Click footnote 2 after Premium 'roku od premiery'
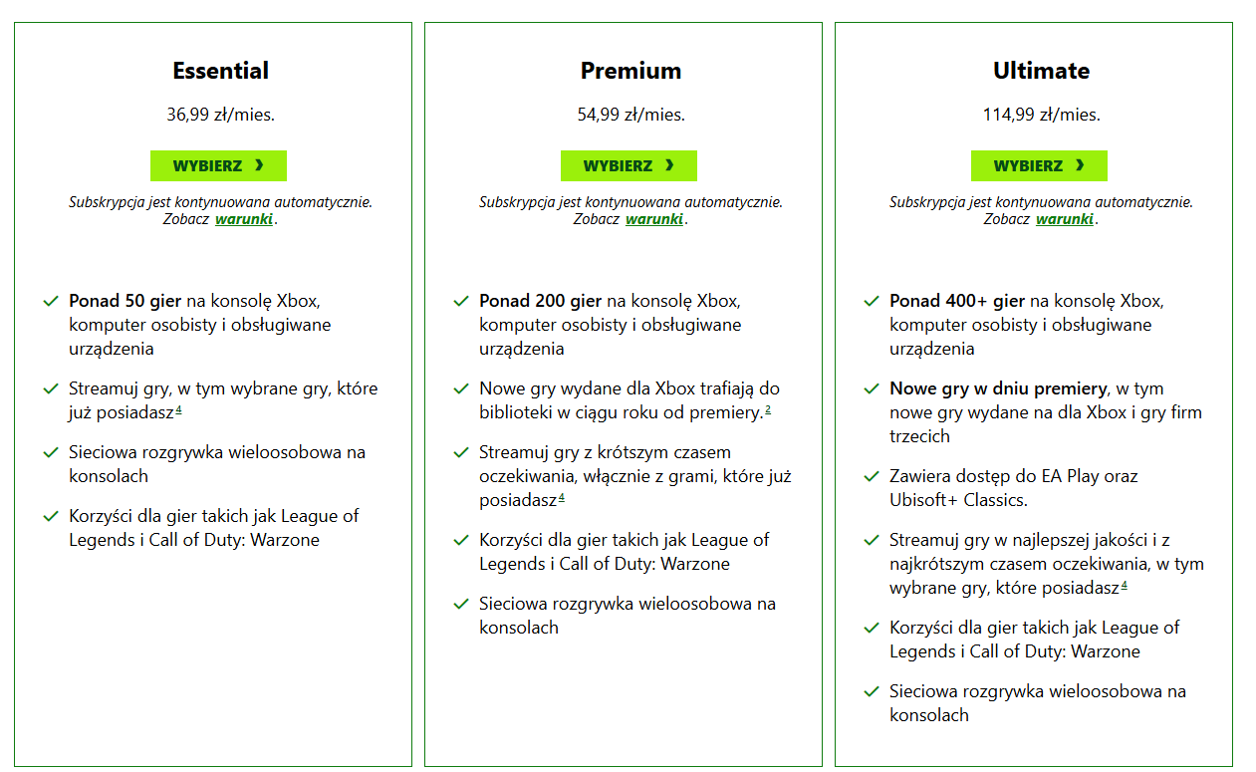The image size is (1256, 772). point(768,409)
